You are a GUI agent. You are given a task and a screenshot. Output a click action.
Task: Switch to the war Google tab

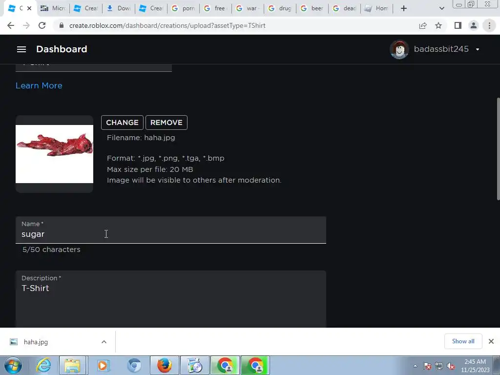pyautogui.click(x=248, y=8)
